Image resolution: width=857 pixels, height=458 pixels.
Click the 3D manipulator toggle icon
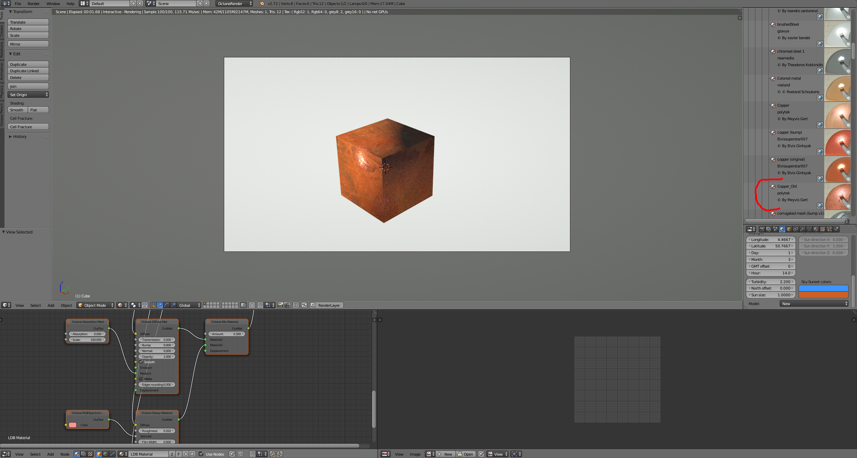pos(153,305)
